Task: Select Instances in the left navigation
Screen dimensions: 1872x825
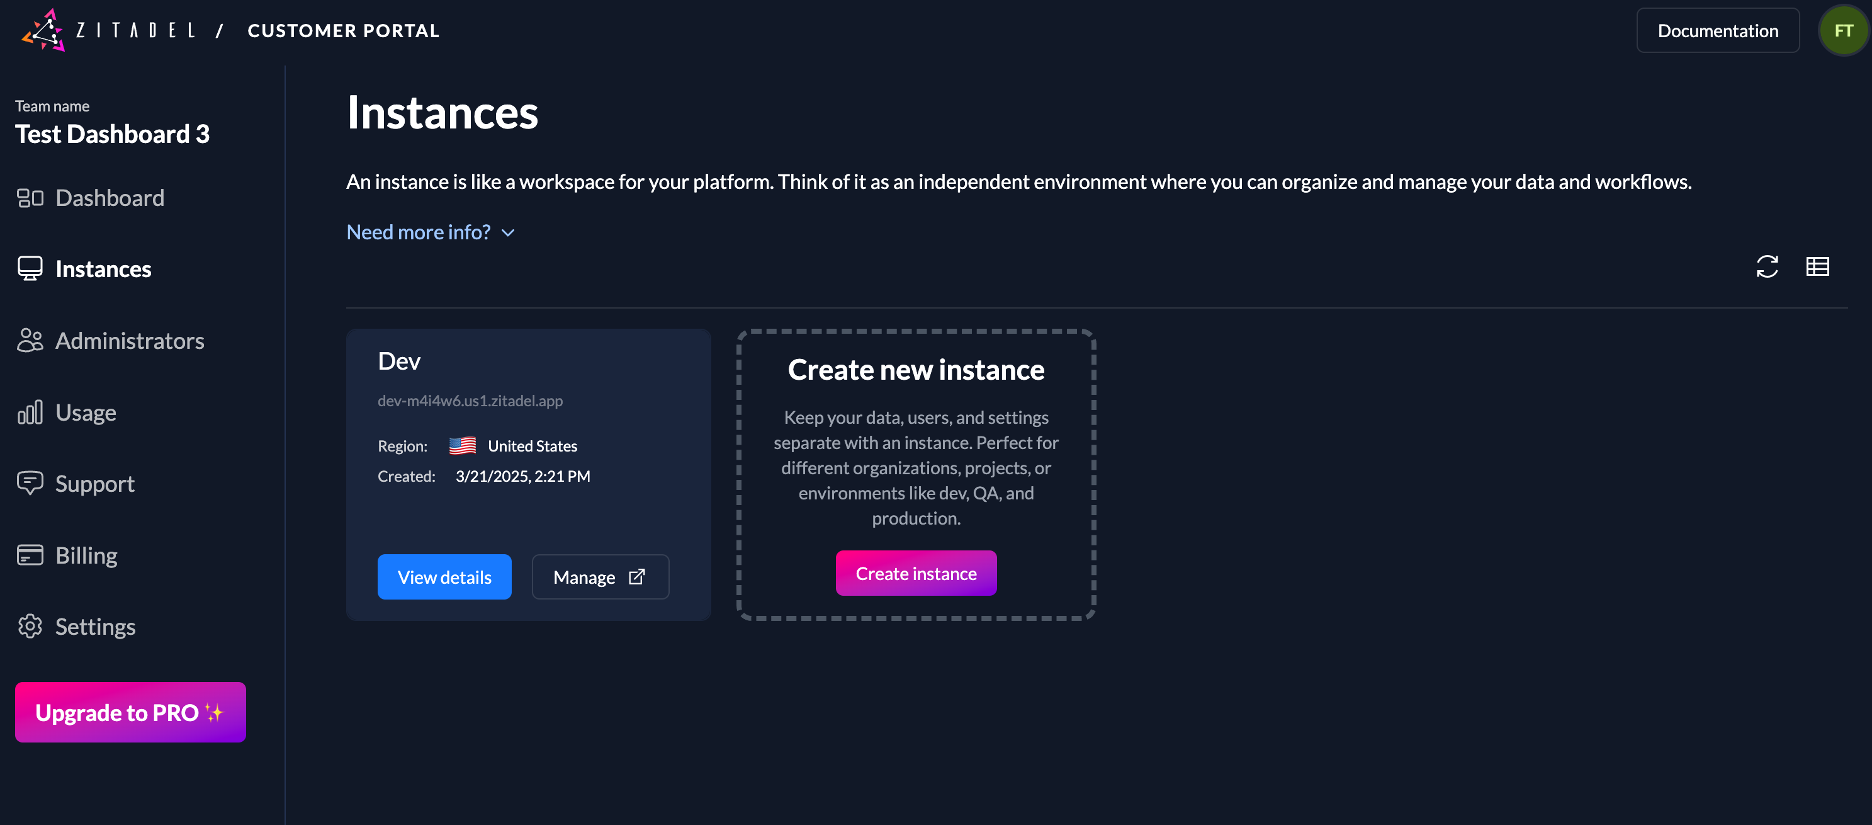Action: coord(103,268)
